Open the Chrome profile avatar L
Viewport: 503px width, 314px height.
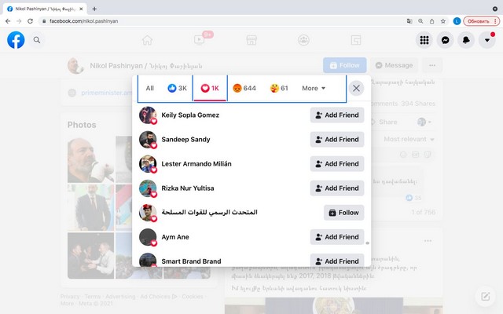pyautogui.click(x=457, y=21)
